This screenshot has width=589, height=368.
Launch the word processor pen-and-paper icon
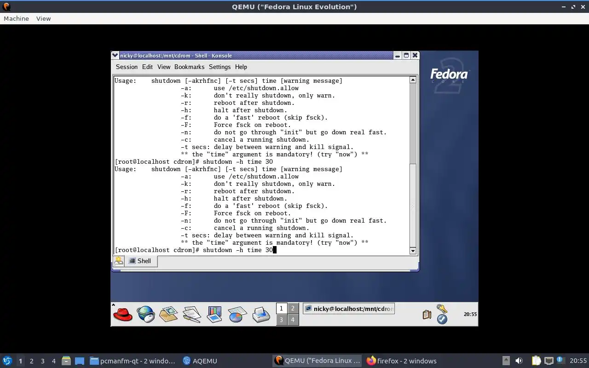pyautogui.click(x=191, y=314)
